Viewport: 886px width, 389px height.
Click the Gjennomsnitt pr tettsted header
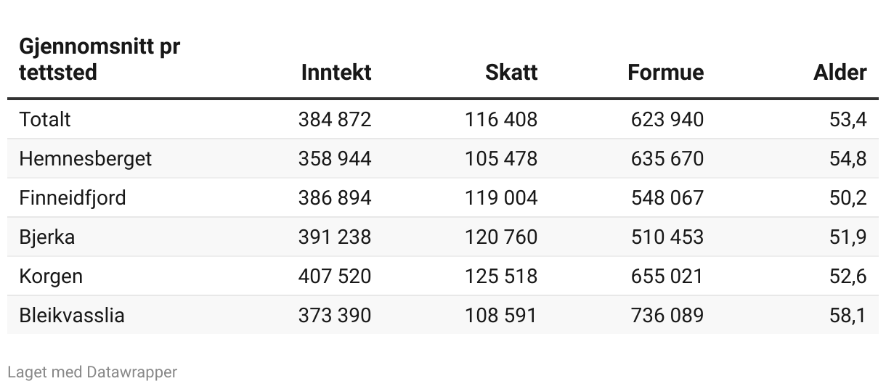coord(99,60)
